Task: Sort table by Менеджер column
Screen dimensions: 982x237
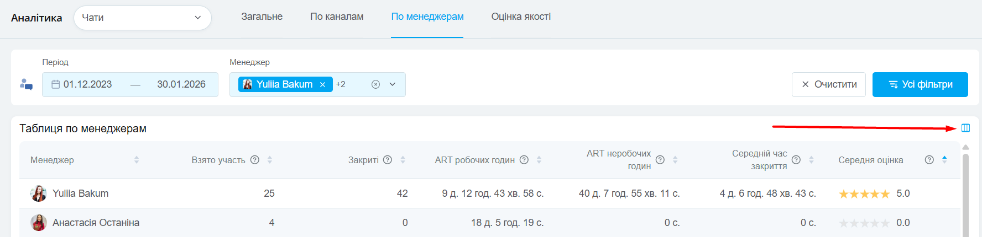Action: pyautogui.click(x=137, y=160)
